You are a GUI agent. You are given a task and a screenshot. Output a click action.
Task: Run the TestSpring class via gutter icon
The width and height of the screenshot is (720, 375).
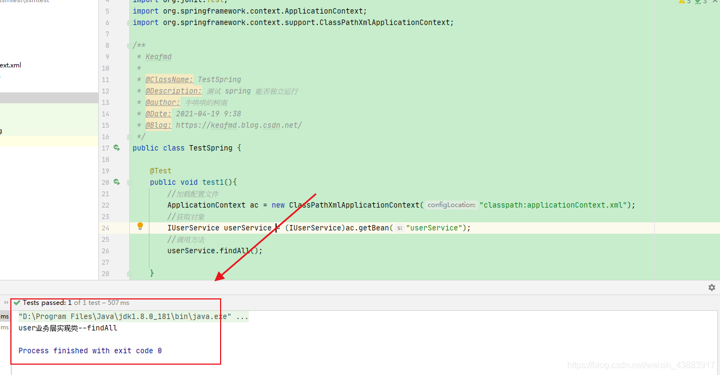[117, 148]
